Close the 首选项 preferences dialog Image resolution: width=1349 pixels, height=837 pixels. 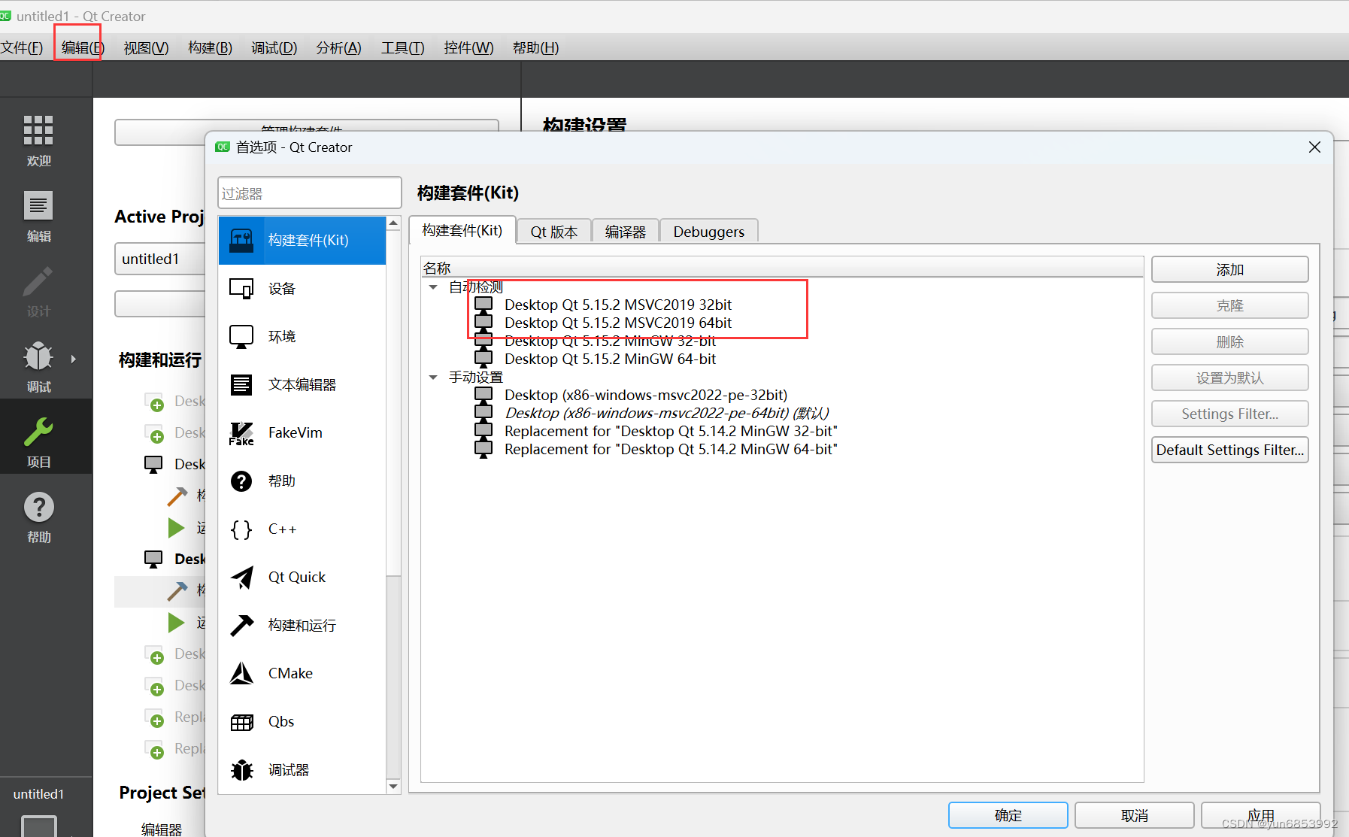click(x=1314, y=147)
